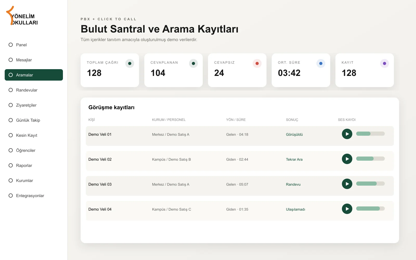The image size is (416, 260).
Task: Click the purple dot on Kayıt card
Action: (x=385, y=63)
